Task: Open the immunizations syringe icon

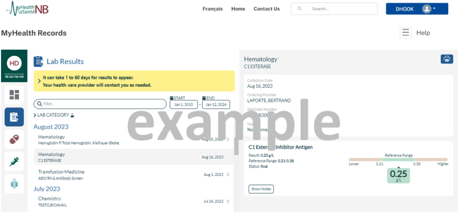Action: pyautogui.click(x=14, y=161)
